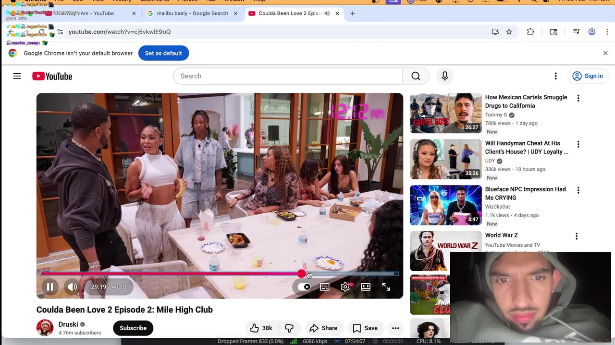Open the video player settings gear
The image size is (615, 345).
point(345,287)
